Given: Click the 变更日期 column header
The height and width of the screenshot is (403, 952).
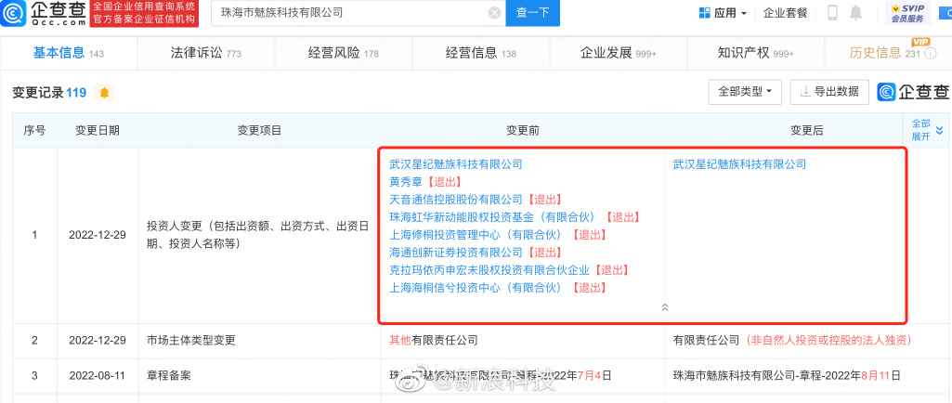Looking at the screenshot, I should click(98, 131).
